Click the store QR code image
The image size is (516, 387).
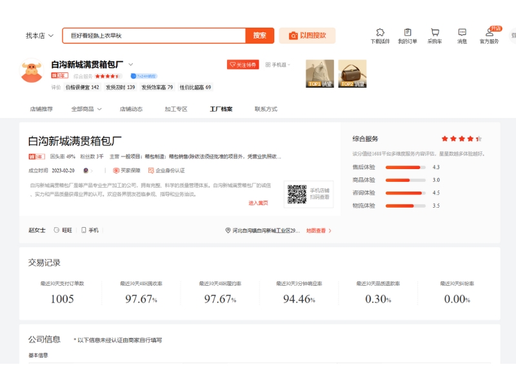point(297,194)
